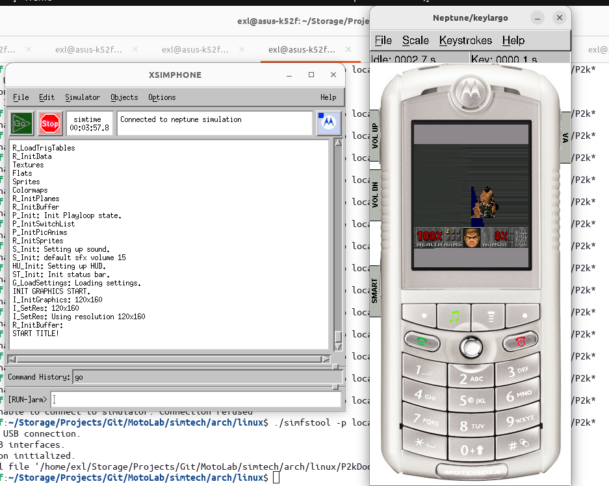This screenshot has width=609, height=486.
Task: Click the terminal prompt at the bottom
Action: (276, 478)
